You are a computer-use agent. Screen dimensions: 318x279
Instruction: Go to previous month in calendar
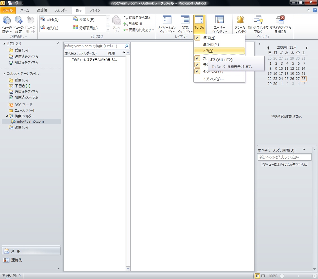pyautogui.click(x=268, y=48)
